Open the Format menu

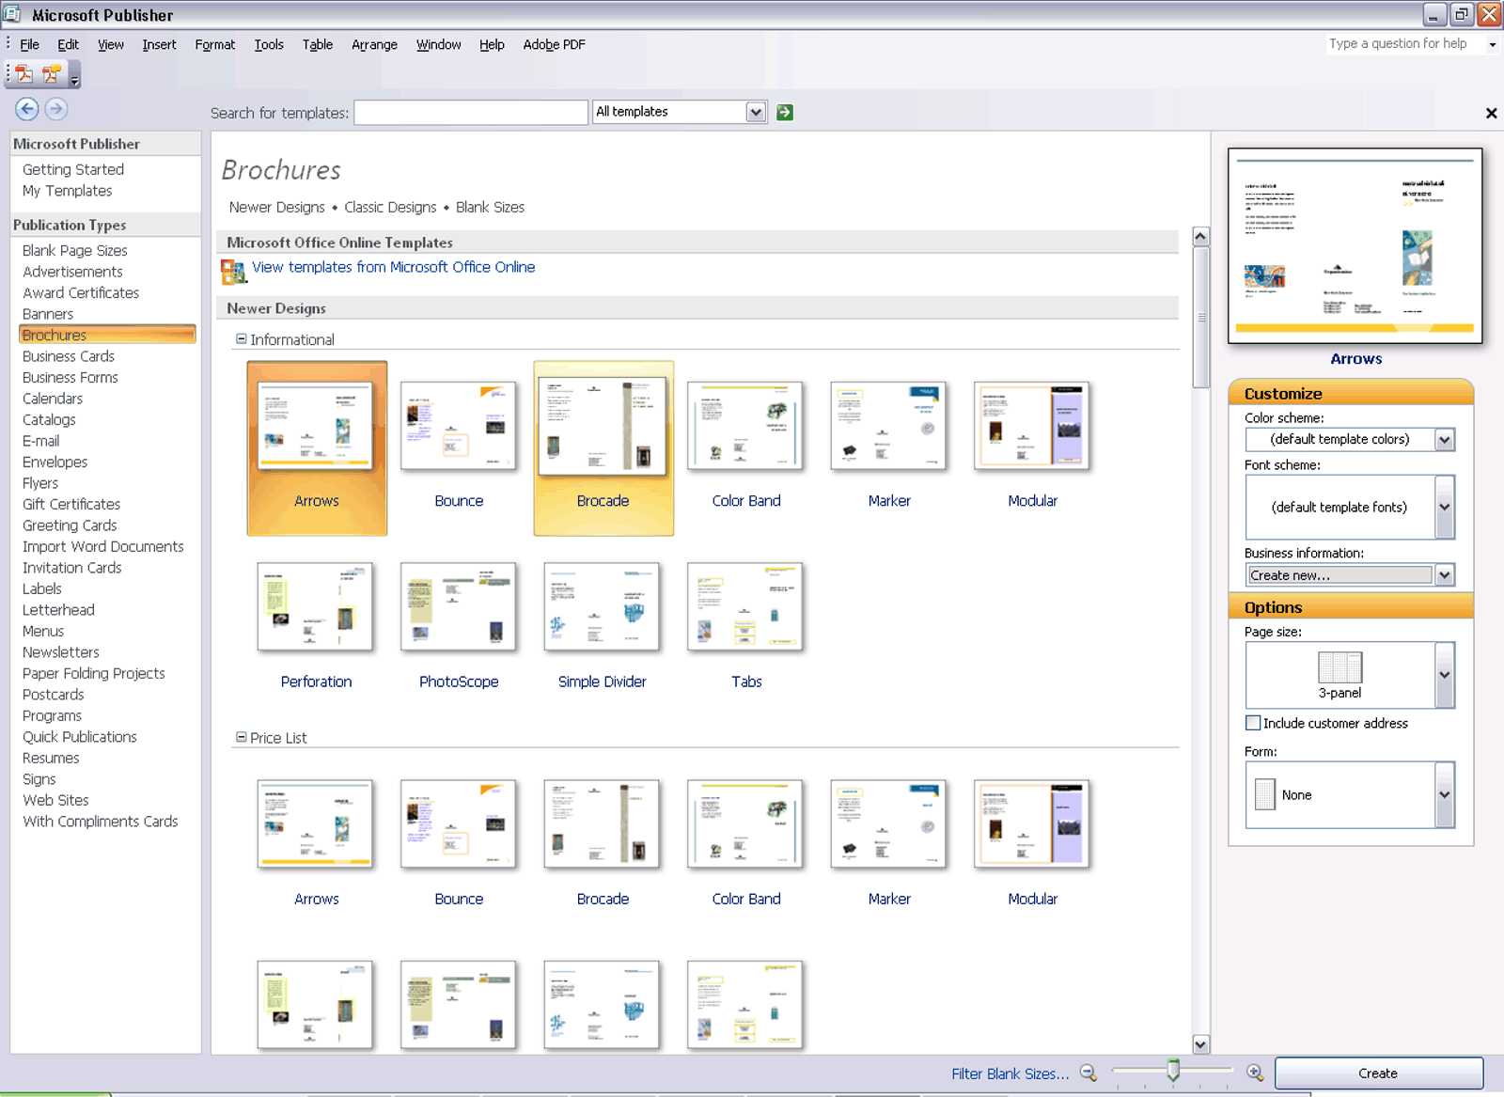214,44
